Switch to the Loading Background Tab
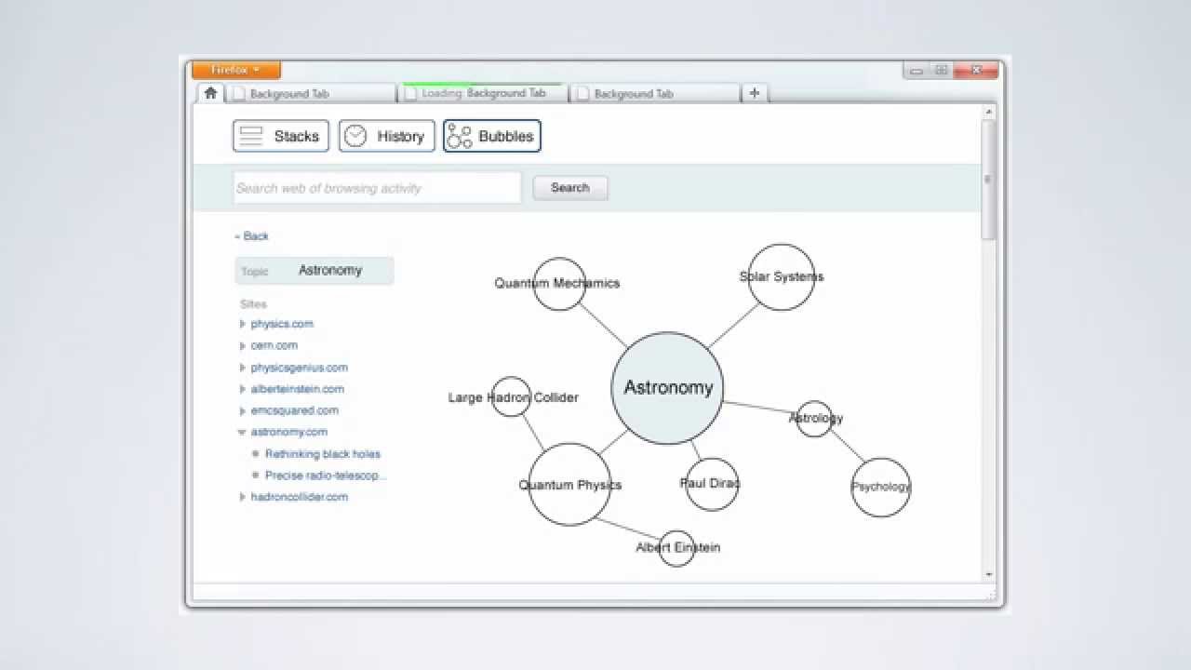Viewport: 1191px width, 670px height. click(x=483, y=93)
